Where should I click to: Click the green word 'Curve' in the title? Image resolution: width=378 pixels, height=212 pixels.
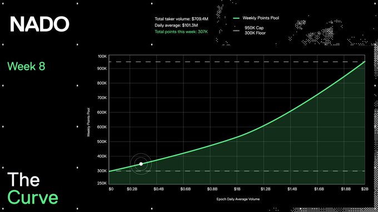point(33,197)
